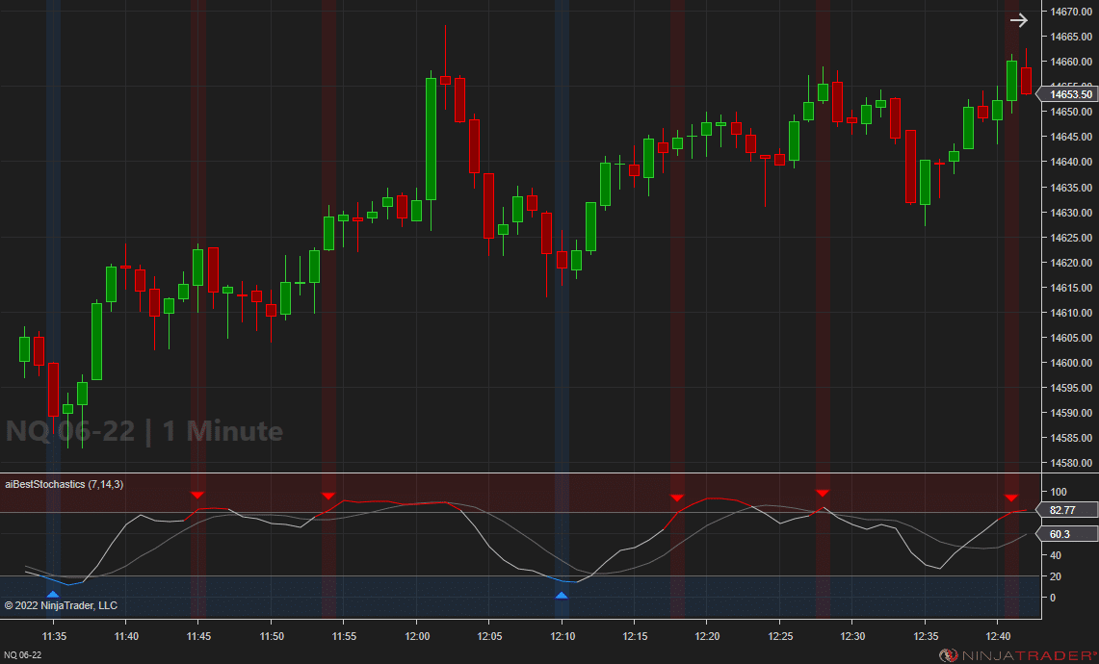
Task: Click the right arrow icon at chart top-right
Action: [x=1018, y=20]
